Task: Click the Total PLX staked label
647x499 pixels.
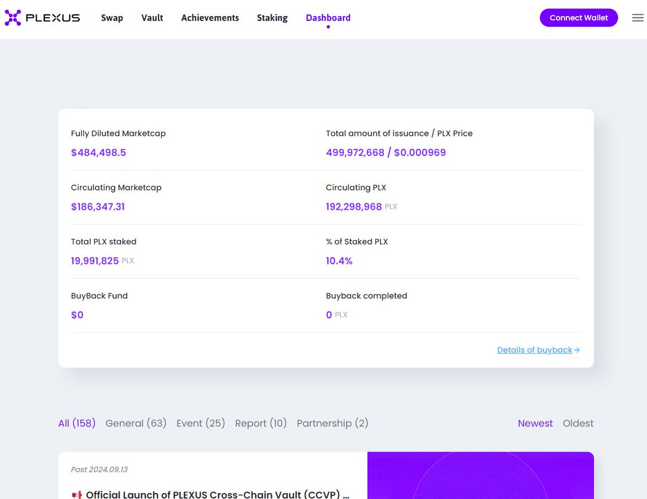Action: point(104,242)
